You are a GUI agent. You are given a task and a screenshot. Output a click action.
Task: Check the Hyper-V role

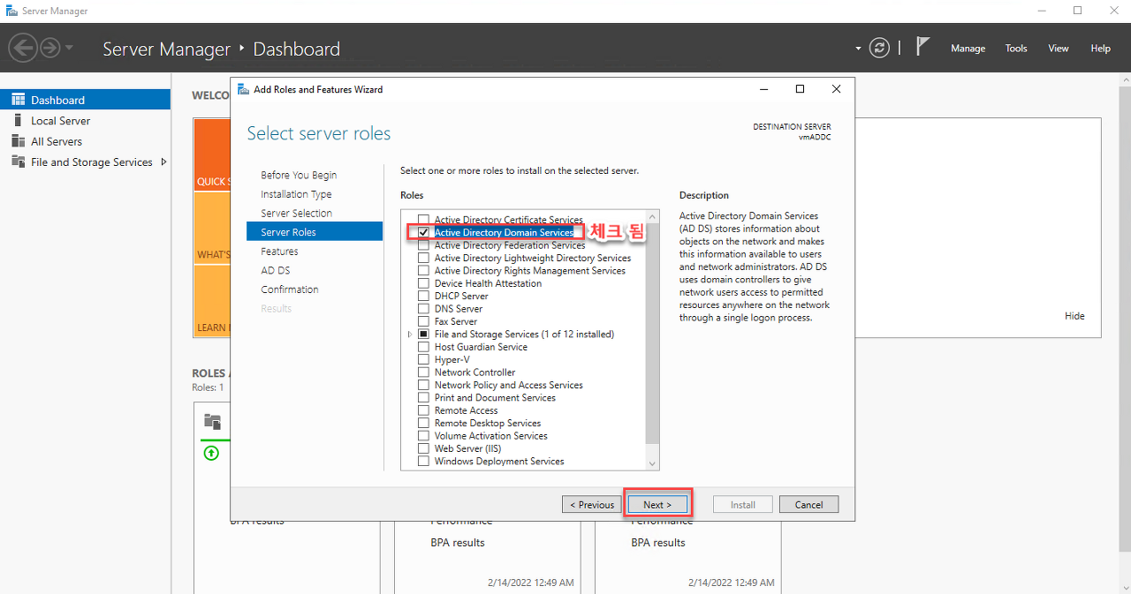point(423,359)
